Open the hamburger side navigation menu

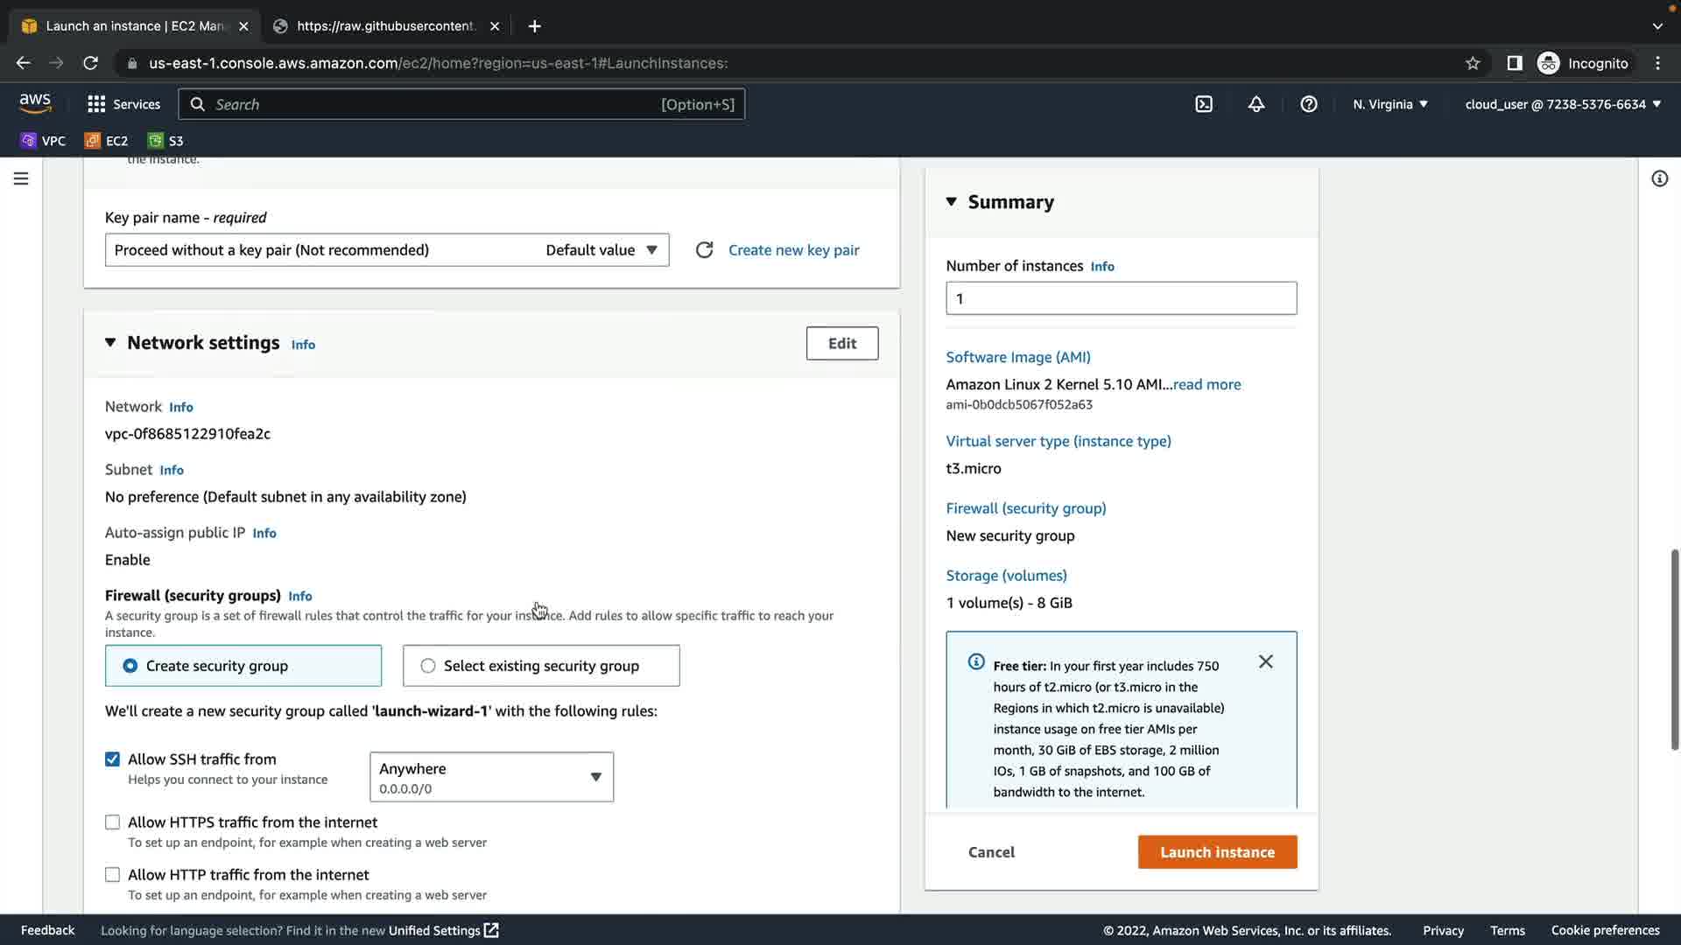[21, 178]
